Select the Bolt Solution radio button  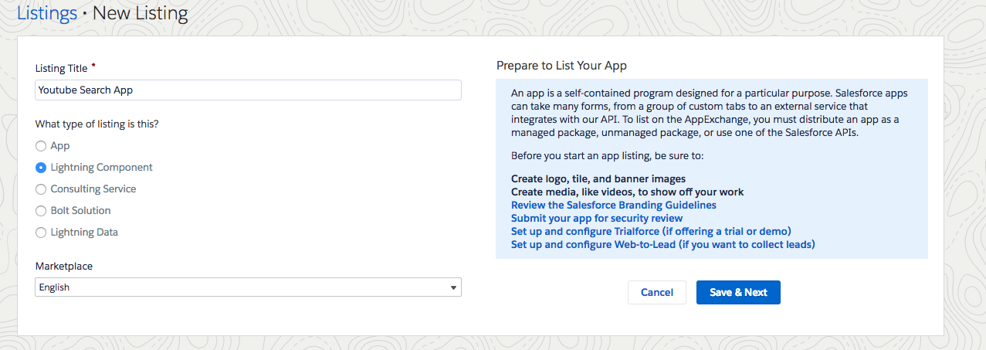tap(41, 211)
